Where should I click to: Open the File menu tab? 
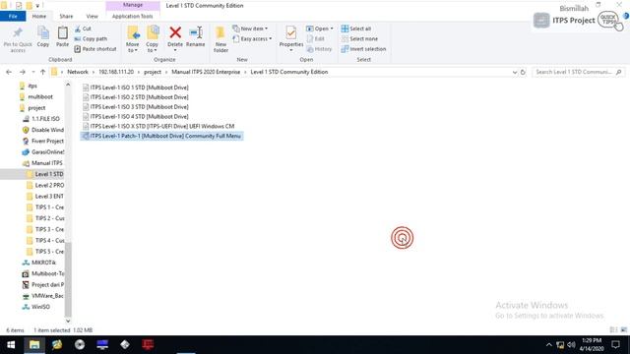[x=13, y=17]
